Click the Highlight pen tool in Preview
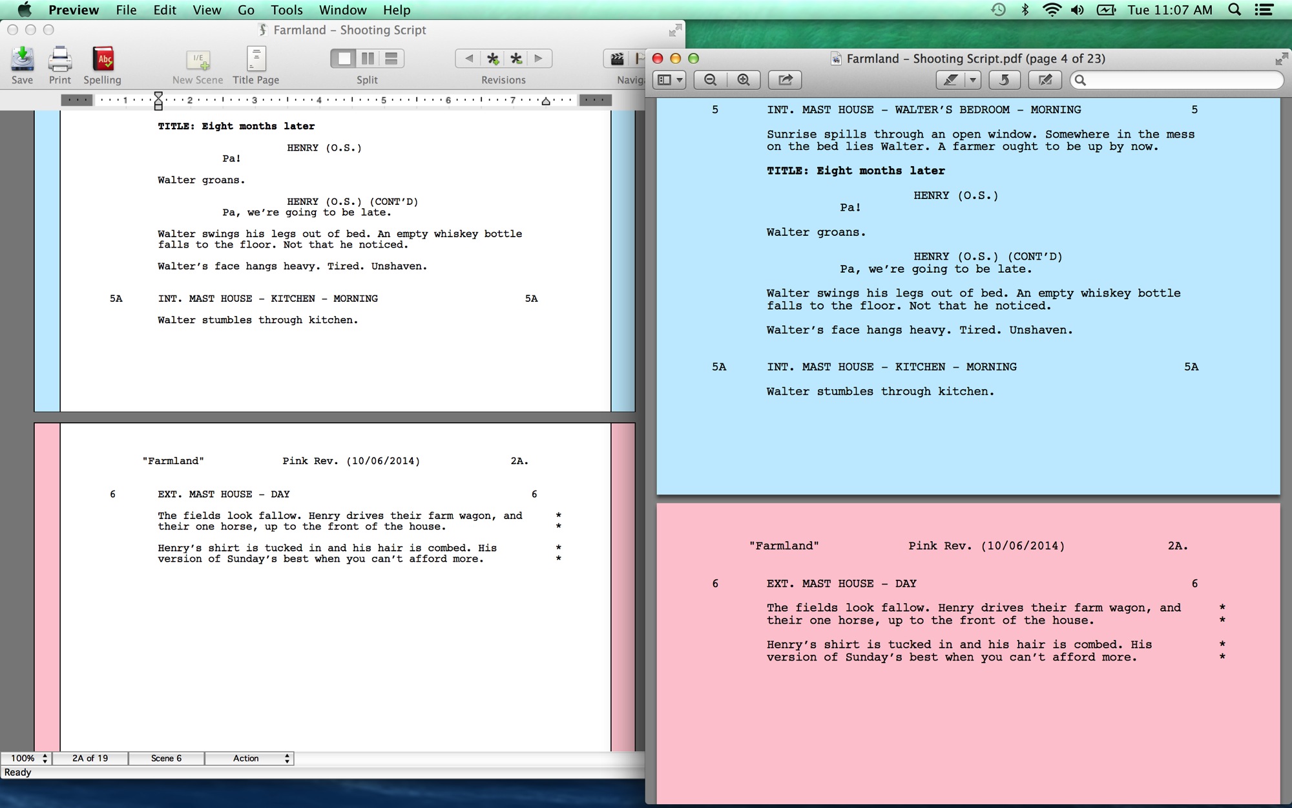Screen dimensions: 1292x808 (950, 80)
